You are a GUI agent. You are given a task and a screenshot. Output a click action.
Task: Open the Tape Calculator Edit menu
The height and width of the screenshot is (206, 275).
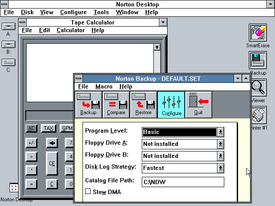[x=45, y=30]
